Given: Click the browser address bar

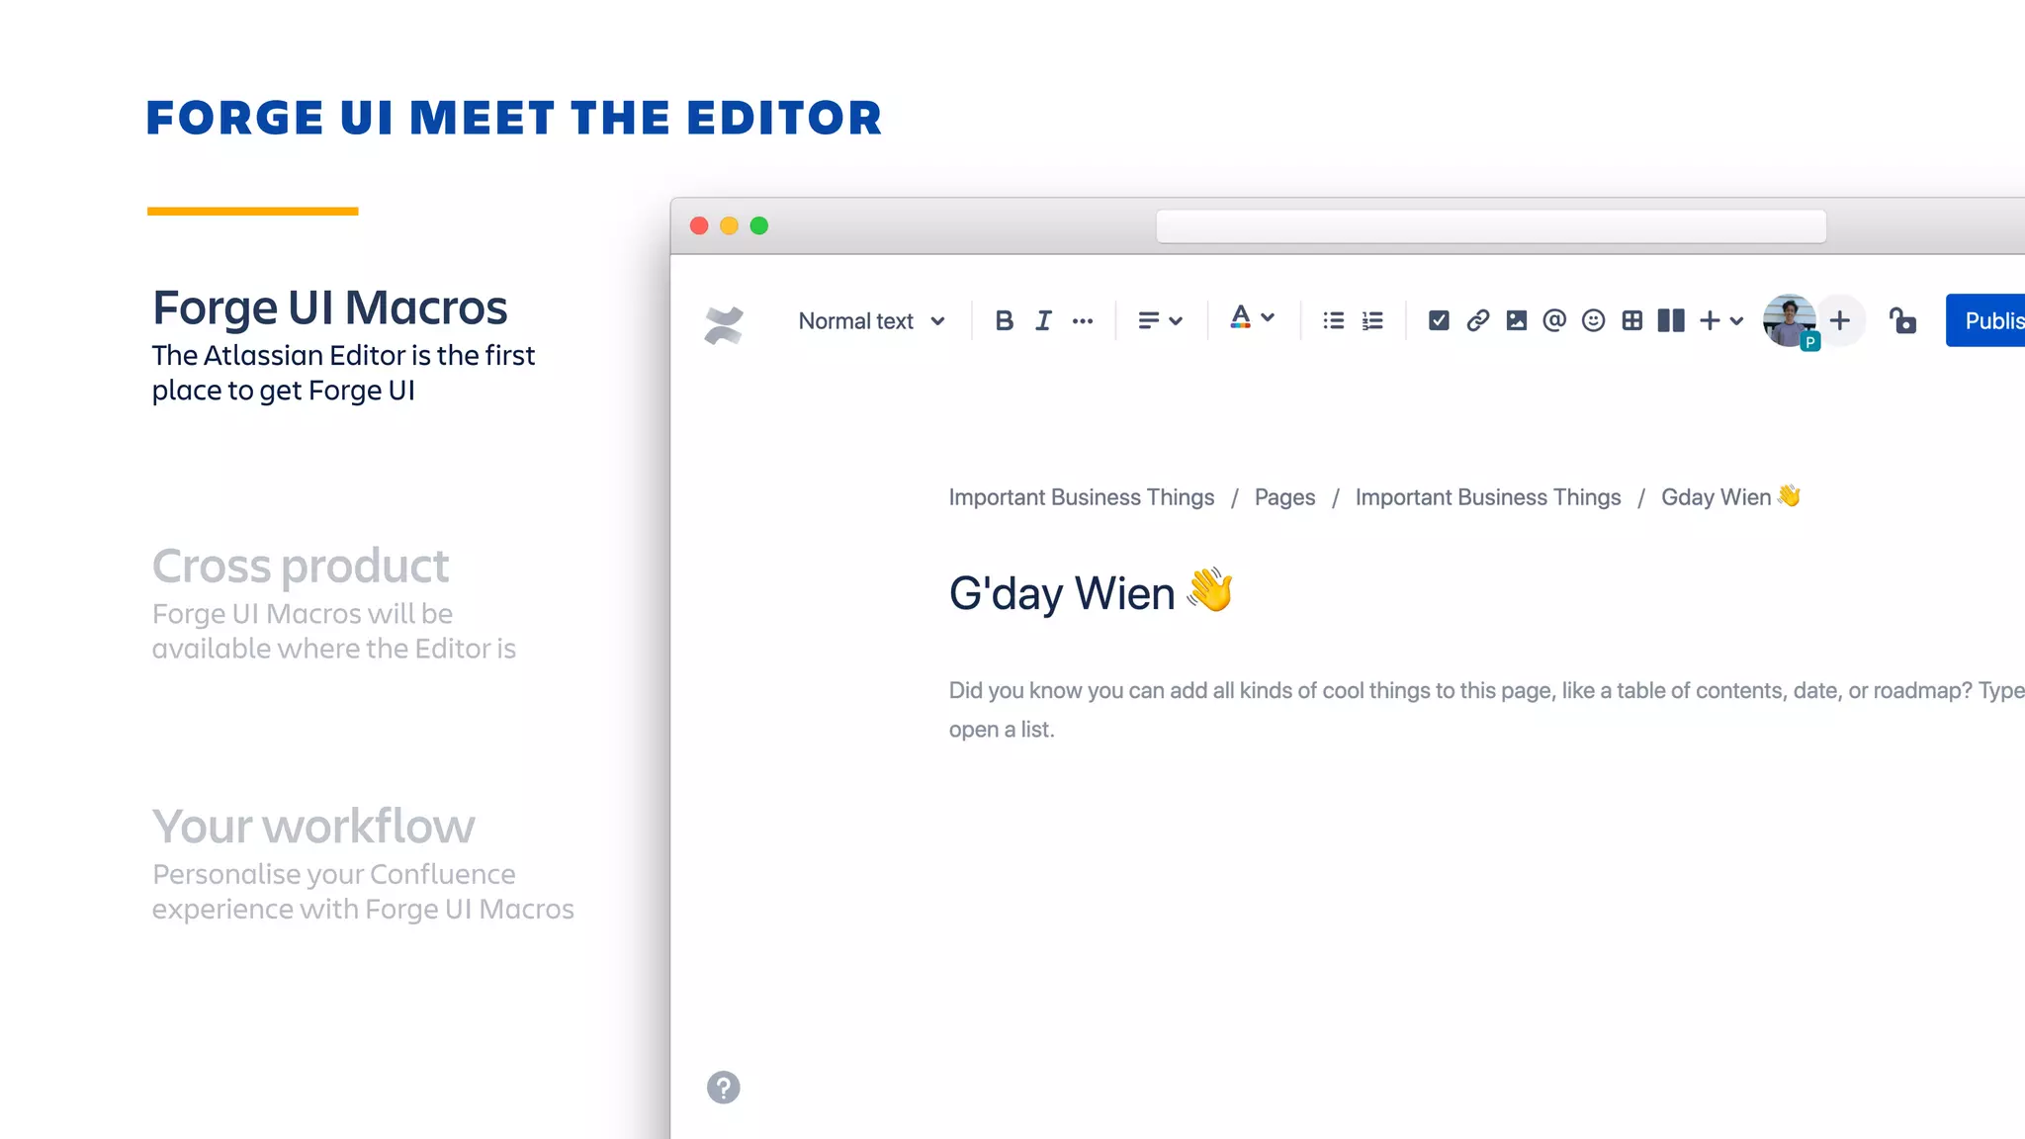Looking at the screenshot, I should pos(1490,226).
